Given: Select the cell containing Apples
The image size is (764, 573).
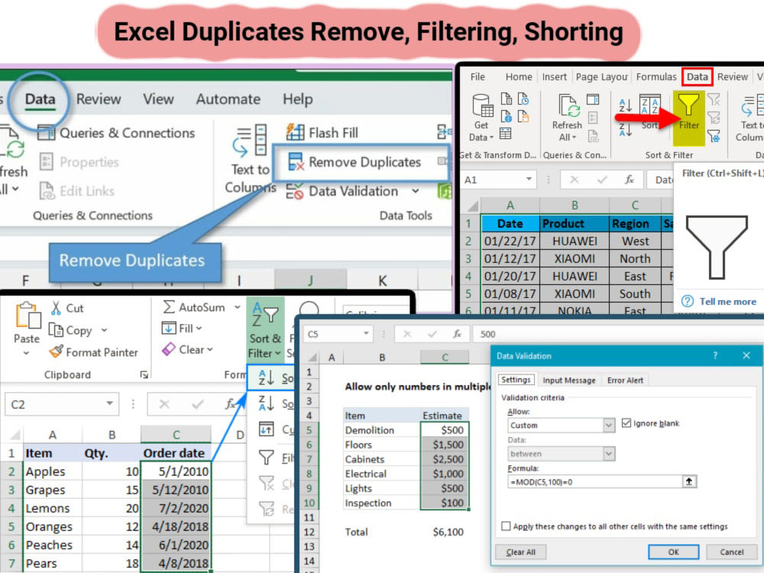Looking at the screenshot, I should (53, 471).
